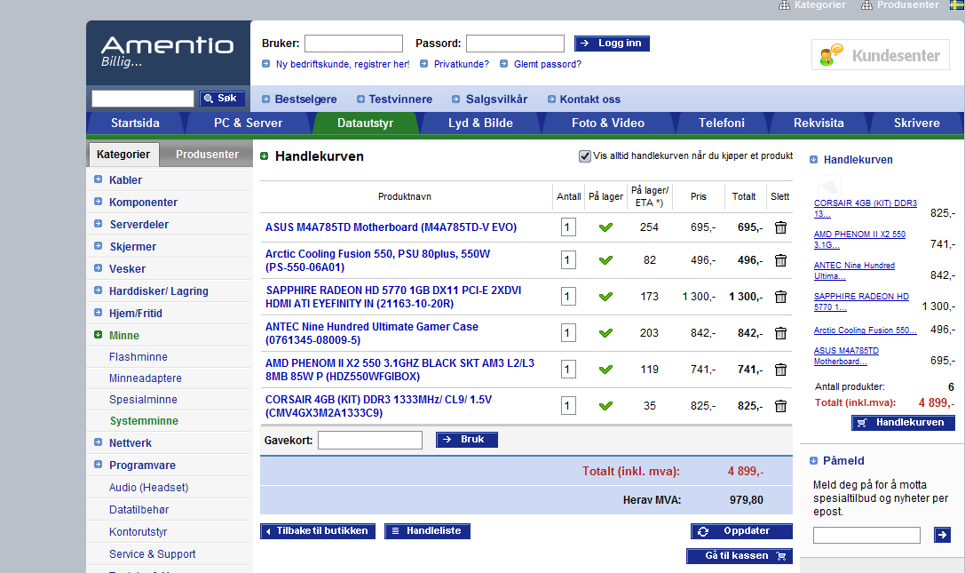Delete ASUS M4A785TD Motherboard from cart
965x573 pixels.
pos(780,227)
